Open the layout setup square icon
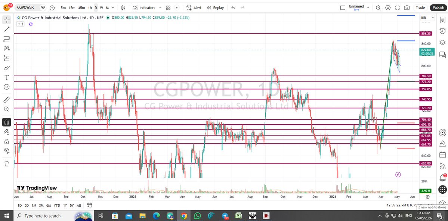Image resolution: width=448 pixels, height=221 pixels. pos(343,8)
